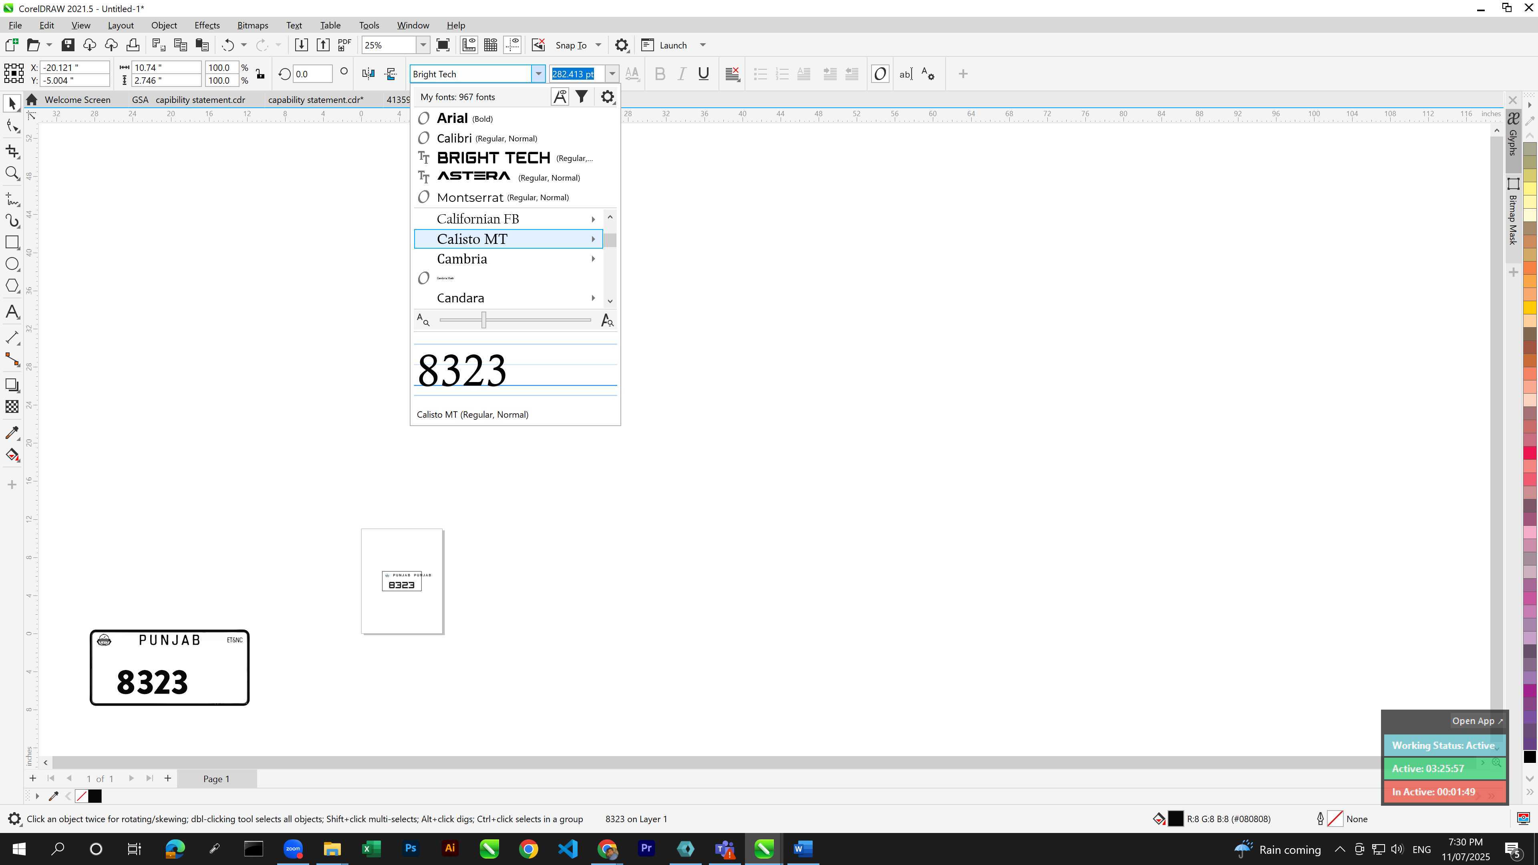Click Open App in tracker widget
Image resolution: width=1538 pixels, height=865 pixels.
1476,720
